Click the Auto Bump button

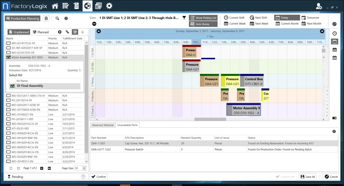[x=203, y=24]
